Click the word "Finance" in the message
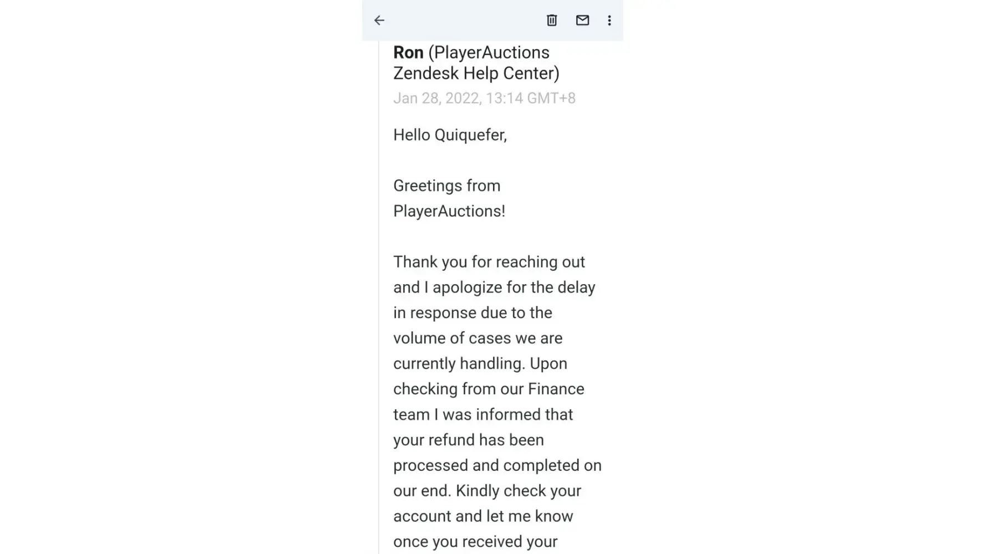This screenshot has width=986, height=554. point(556,389)
